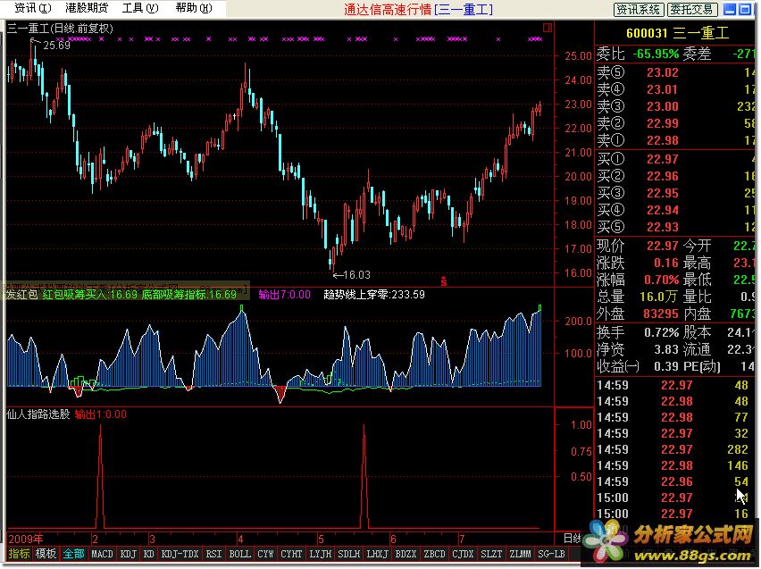
Task: Switch to the SG-LB indicator
Action: [x=551, y=554]
